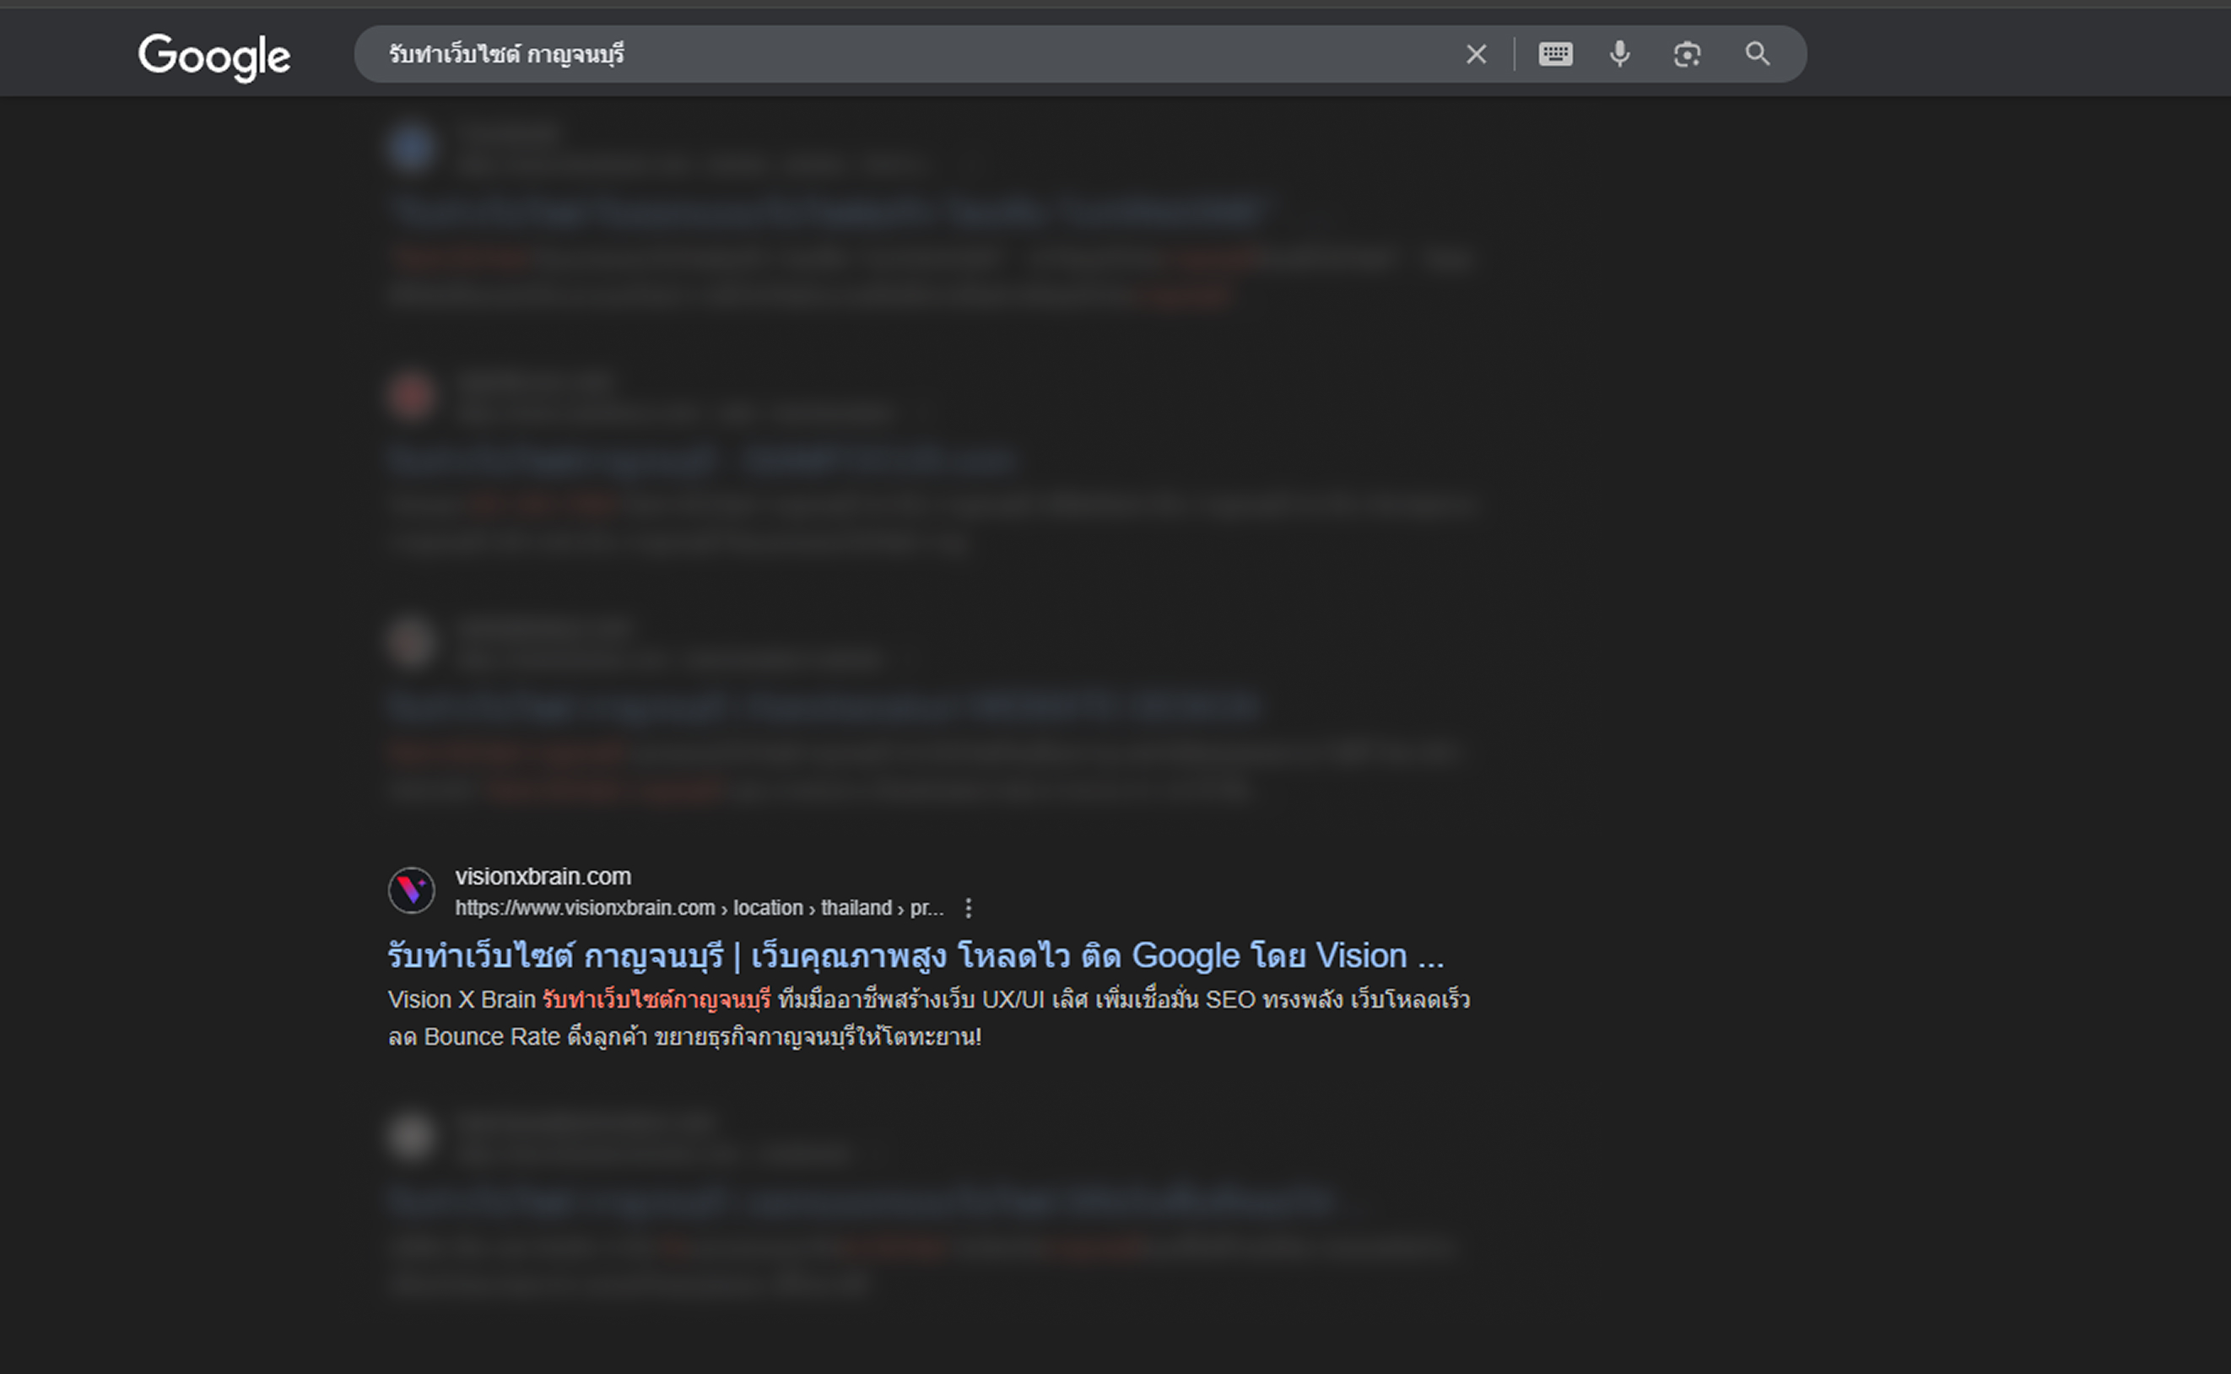
Task: Clear the search query with the X icon
Action: click(1476, 55)
